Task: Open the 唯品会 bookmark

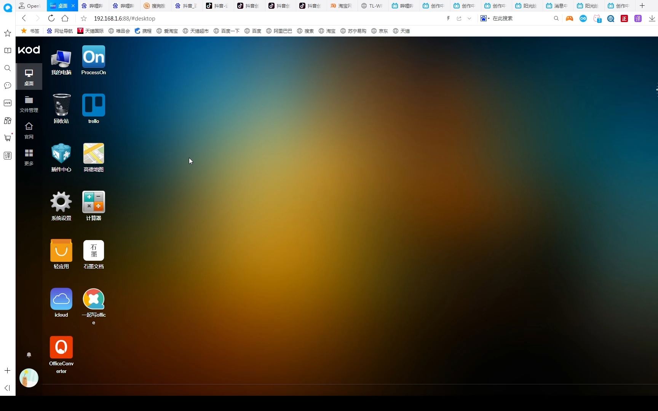Action: (119, 31)
